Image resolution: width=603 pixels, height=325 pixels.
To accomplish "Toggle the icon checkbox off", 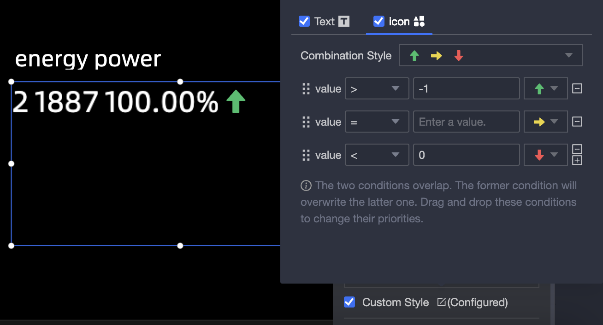I will click(x=379, y=21).
